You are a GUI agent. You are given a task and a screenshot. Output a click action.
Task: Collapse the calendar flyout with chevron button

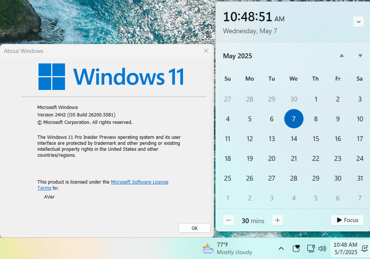[x=358, y=22]
